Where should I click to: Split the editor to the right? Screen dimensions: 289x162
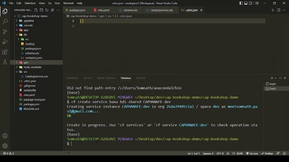tap(279, 10)
